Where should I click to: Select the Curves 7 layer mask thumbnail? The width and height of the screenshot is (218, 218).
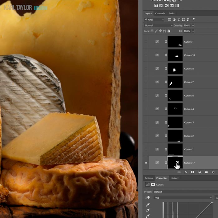pyautogui.click(x=175, y=82)
